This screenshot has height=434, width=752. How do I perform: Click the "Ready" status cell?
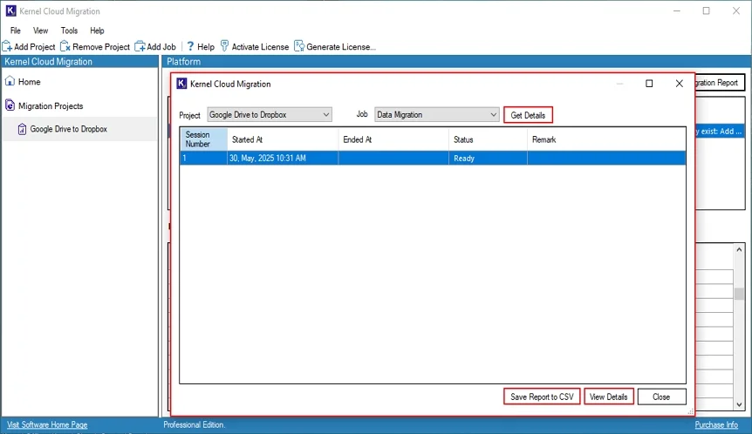(x=488, y=158)
